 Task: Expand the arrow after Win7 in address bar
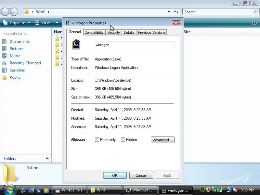48,12
